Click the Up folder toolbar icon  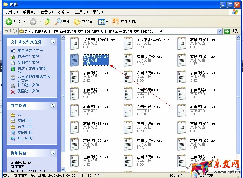[47, 22]
